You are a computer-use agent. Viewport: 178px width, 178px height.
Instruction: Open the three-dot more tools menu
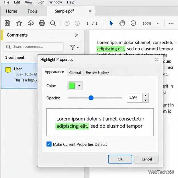point(171,24)
